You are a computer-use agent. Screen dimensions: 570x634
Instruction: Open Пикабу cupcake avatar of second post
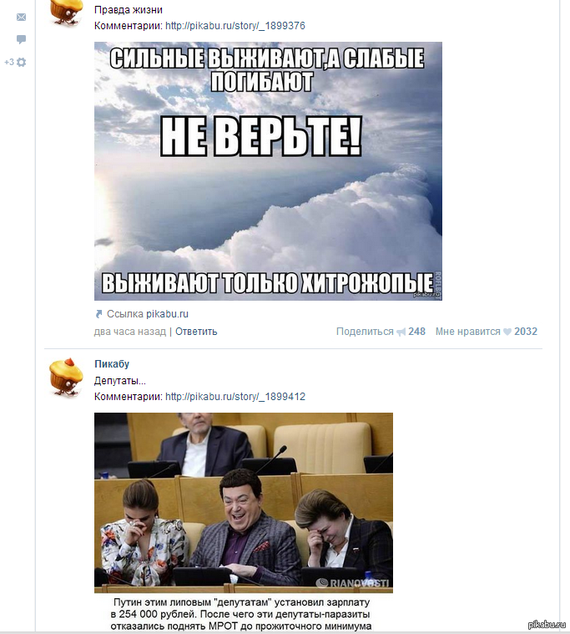[x=66, y=377]
